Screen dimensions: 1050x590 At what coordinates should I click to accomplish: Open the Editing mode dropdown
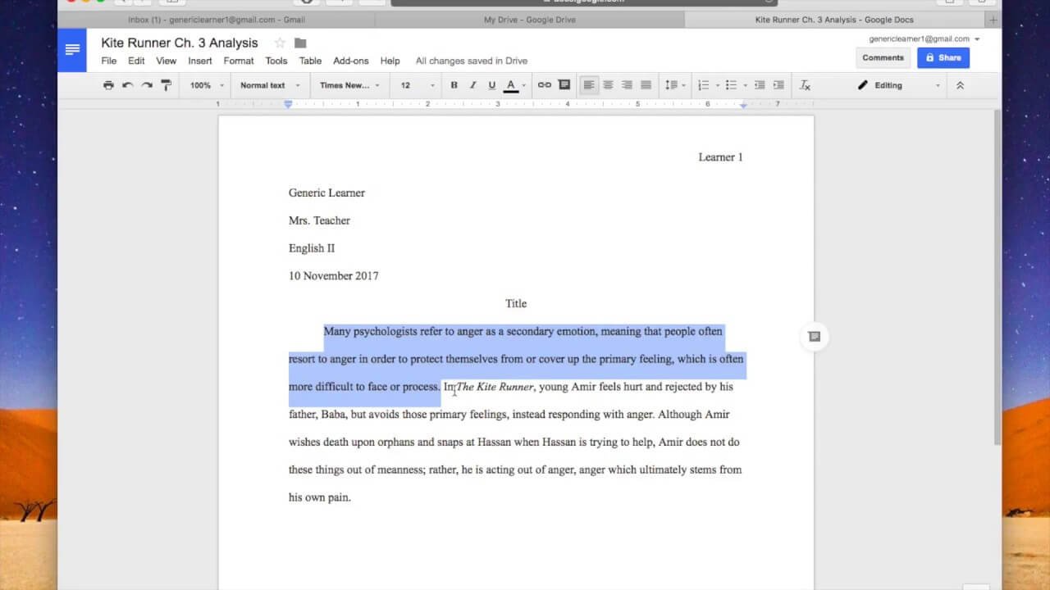[x=898, y=85]
